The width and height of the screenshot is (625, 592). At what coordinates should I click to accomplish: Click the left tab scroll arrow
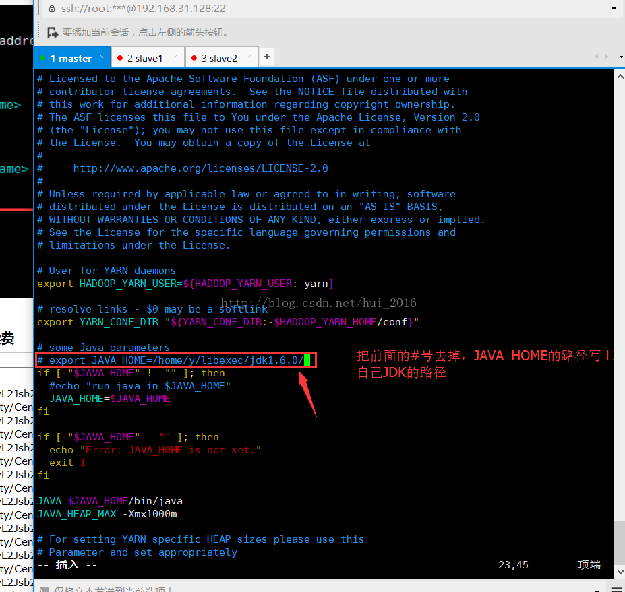click(596, 57)
